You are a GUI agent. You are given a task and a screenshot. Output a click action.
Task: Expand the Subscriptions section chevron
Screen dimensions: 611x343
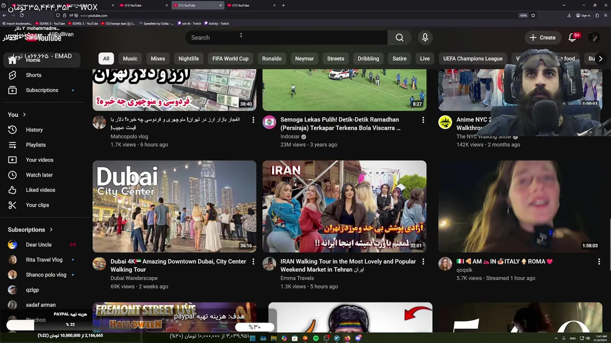pos(51,230)
